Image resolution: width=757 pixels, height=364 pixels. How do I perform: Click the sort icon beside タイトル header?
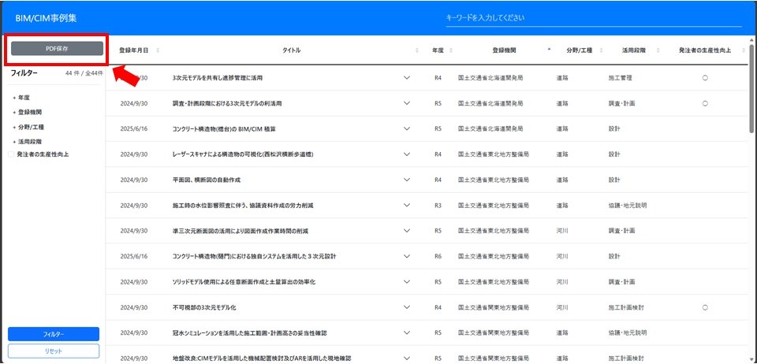[417, 50]
